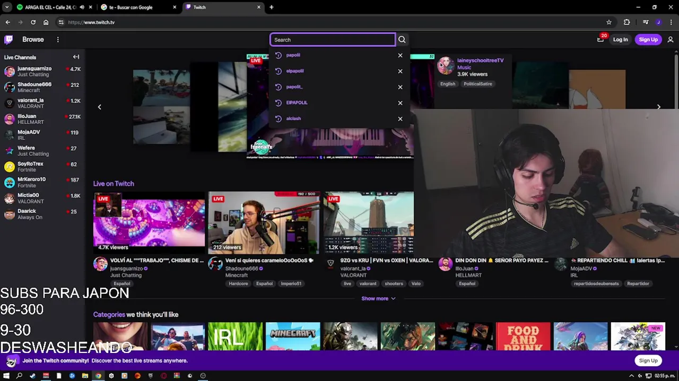Screen dimensions: 679x381
Task: Open valorant_la stream thumbnail
Action: 369,222
